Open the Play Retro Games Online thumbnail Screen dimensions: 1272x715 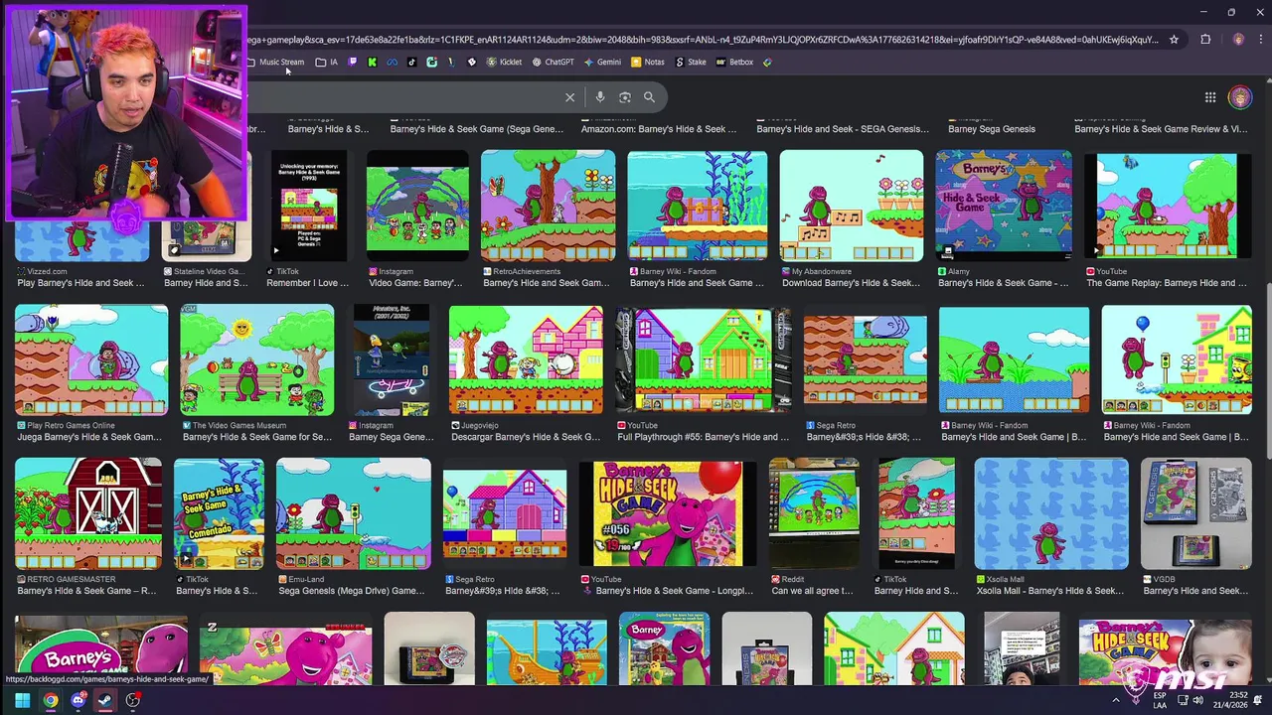(x=91, y=359)
